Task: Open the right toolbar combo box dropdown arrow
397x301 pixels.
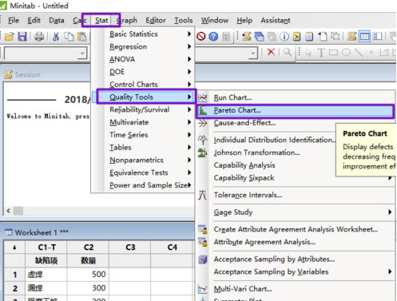Action: pos(253,53)
